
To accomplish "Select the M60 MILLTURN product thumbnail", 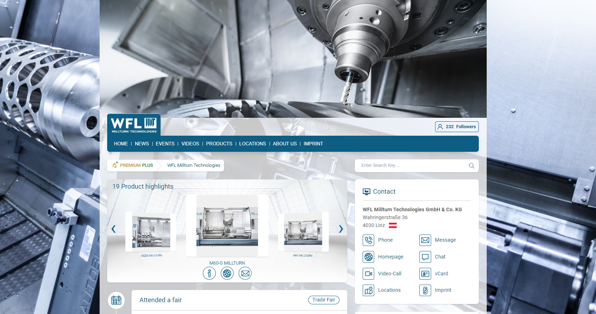I will 303,232.
